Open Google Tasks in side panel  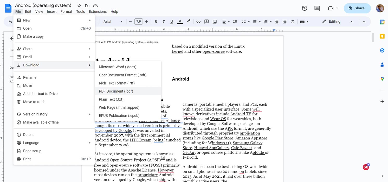[x=382, y=50]
